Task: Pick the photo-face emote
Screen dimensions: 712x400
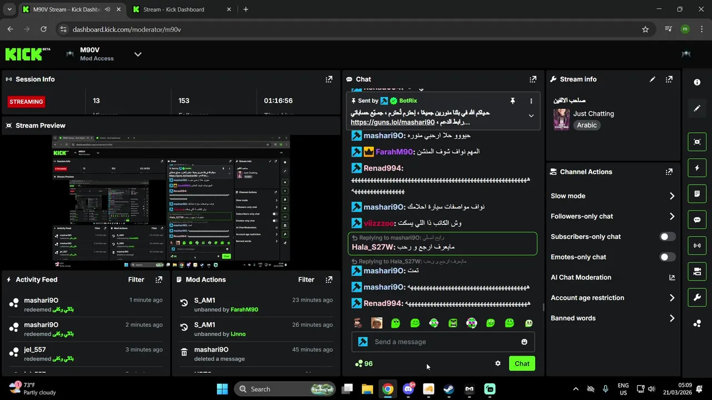Action: click(377, 323)
